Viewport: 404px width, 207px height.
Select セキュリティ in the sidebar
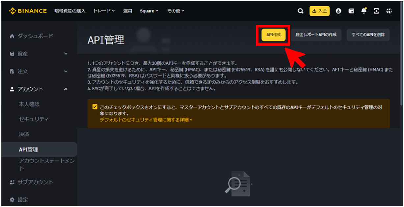coord(34,119)
